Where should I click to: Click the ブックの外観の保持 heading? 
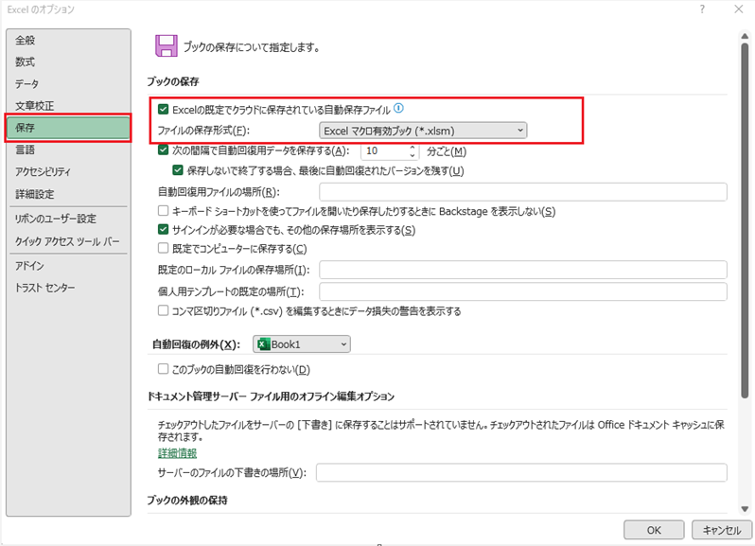coord(187,501)
